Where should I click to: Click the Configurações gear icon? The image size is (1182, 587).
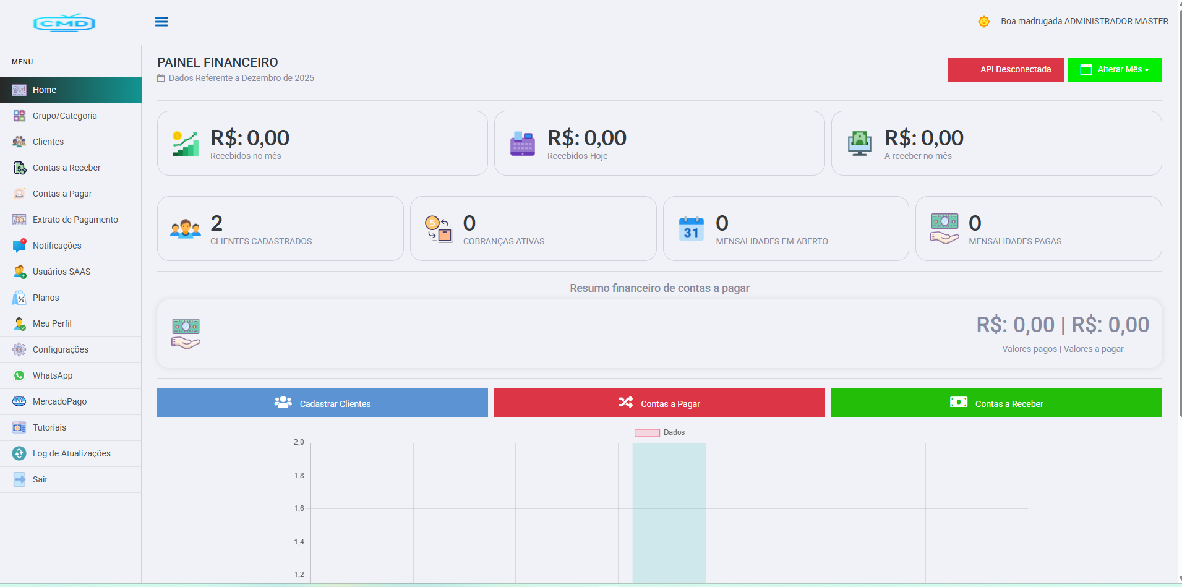[19, 349]
